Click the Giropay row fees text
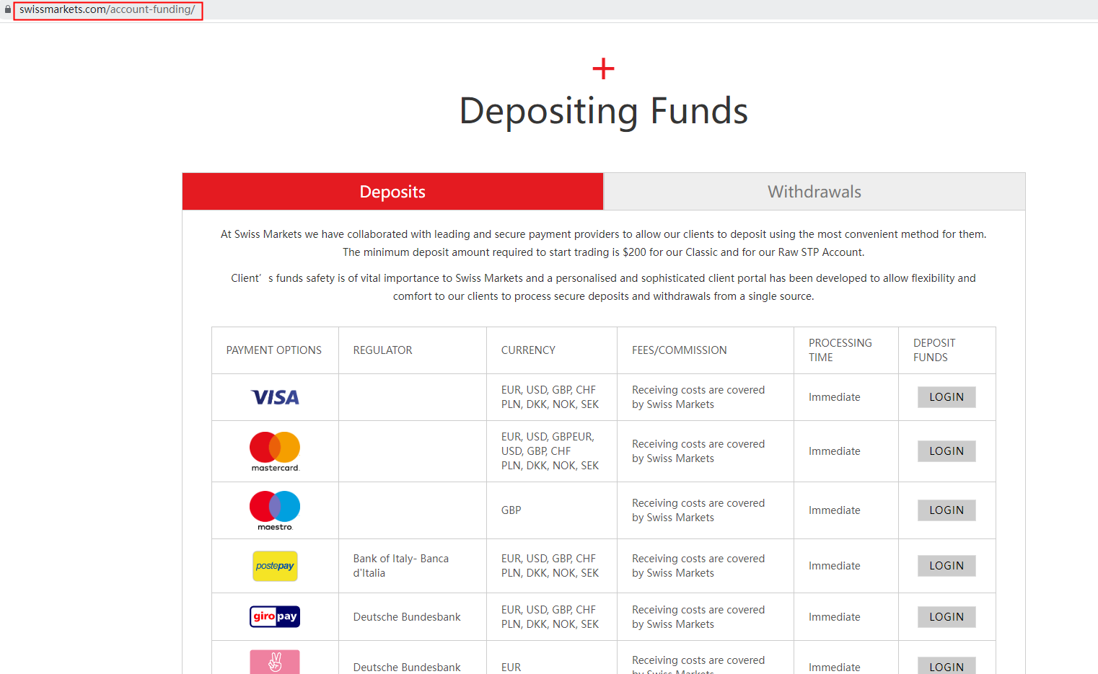1098x674 pixels. [x=698, y=617]
